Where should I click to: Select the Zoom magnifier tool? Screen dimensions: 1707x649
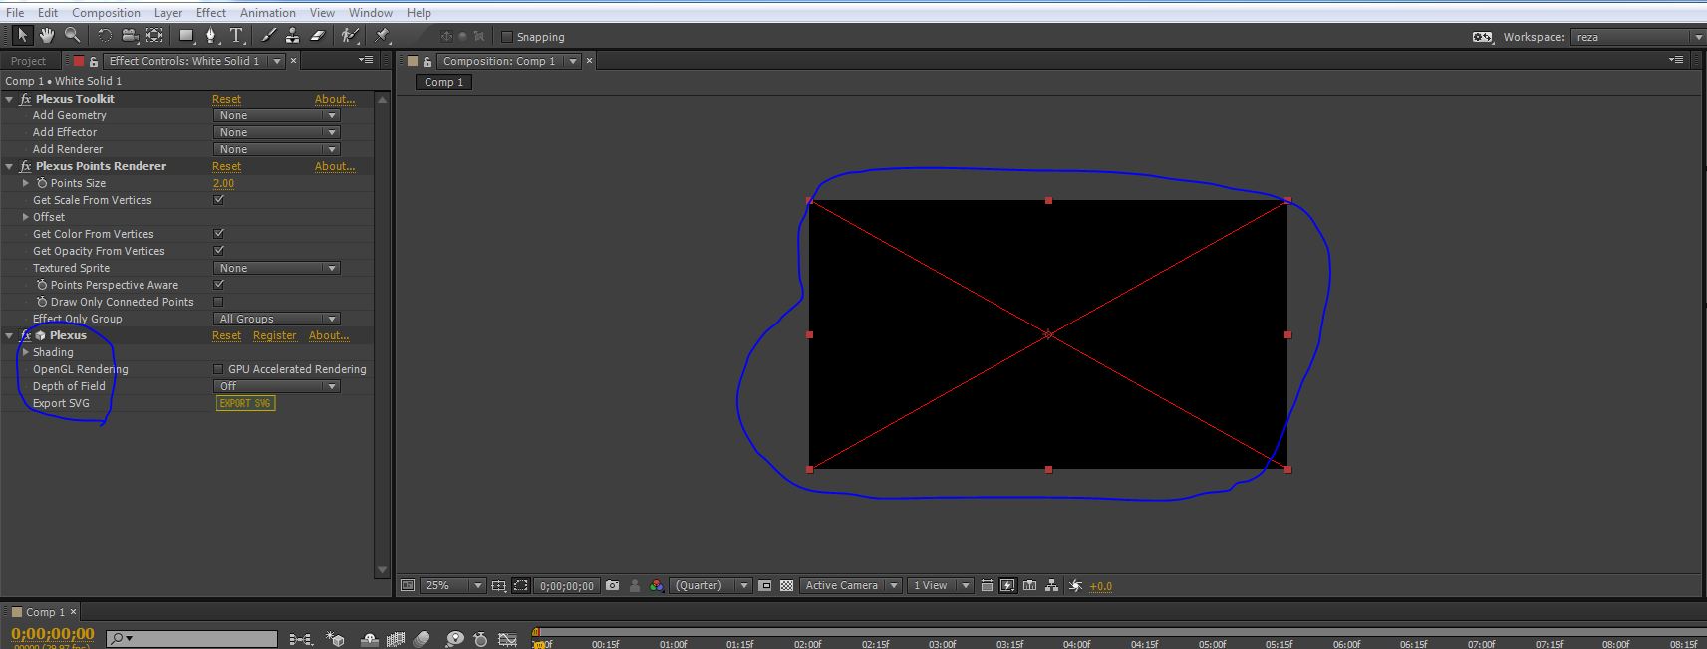[72, 36]
